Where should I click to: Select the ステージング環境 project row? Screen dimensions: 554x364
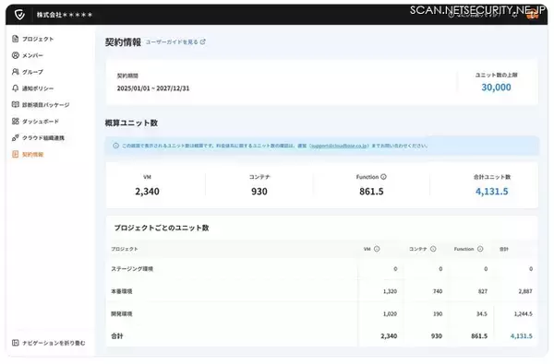[x=321, y=269]
